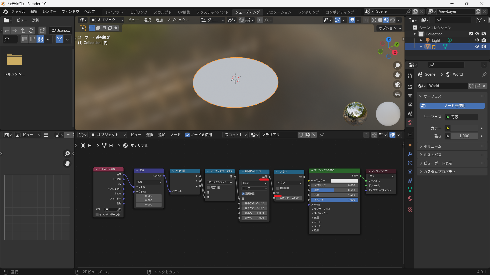Image resolution: width=490 pixels, height=275 pixels.
Task: Open the World properties tab icon
Action: coord(410,123)
